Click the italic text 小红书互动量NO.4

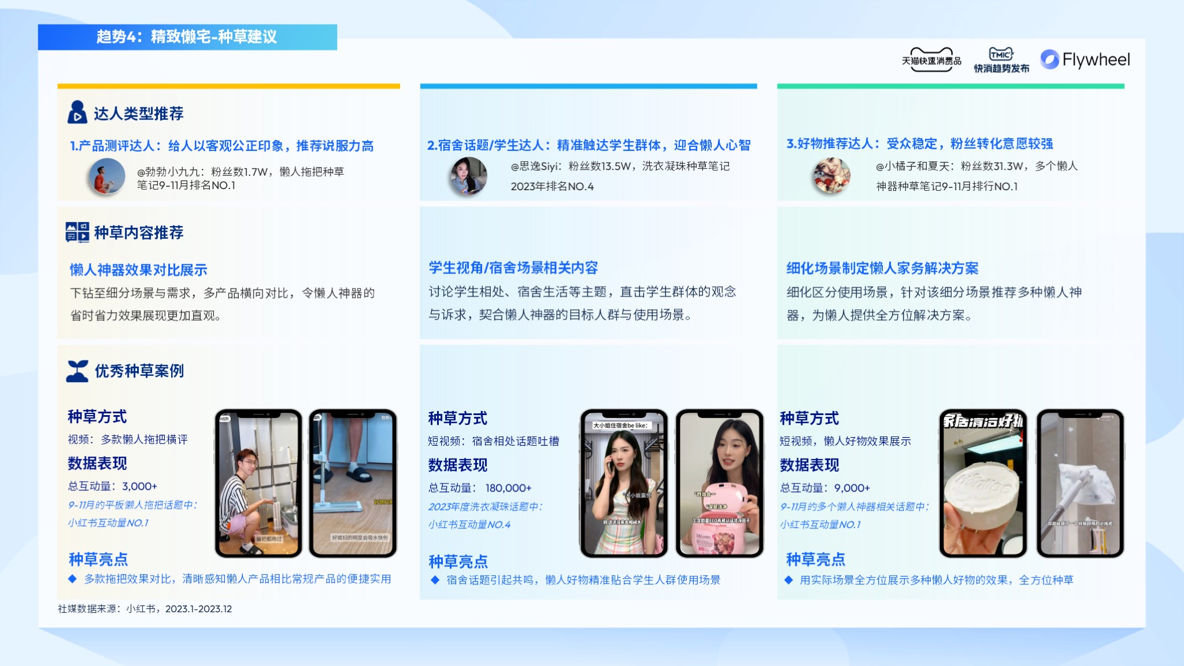pos(469,524)
